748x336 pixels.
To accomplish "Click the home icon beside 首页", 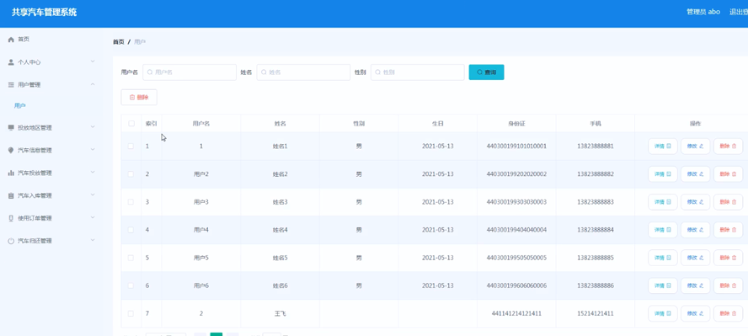I will (11, 40).
